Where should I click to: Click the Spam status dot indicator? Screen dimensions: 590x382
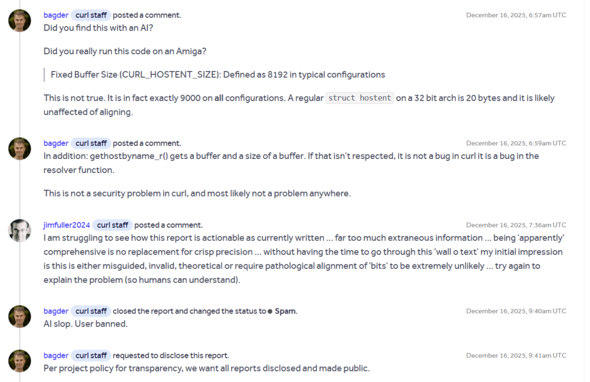[270, 311]
